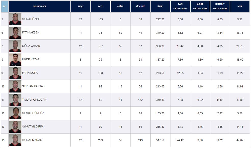The width and height of the screenshot is (251, 148).
Task: Sort by RİBAUNT column header
Action: pos(140,6)
